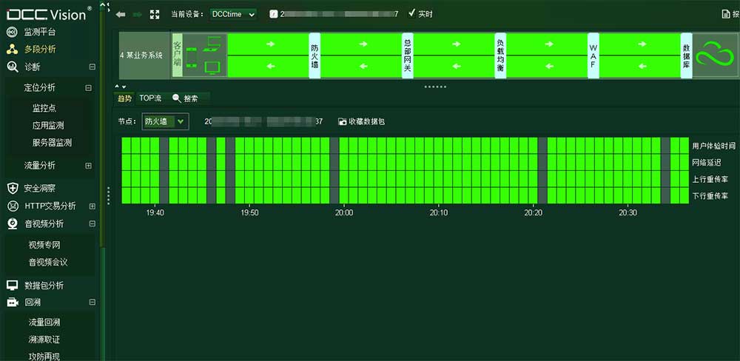The image size is (740, 361).
Task: Click the 下行重传率 metric label
Action: (710, 195)
